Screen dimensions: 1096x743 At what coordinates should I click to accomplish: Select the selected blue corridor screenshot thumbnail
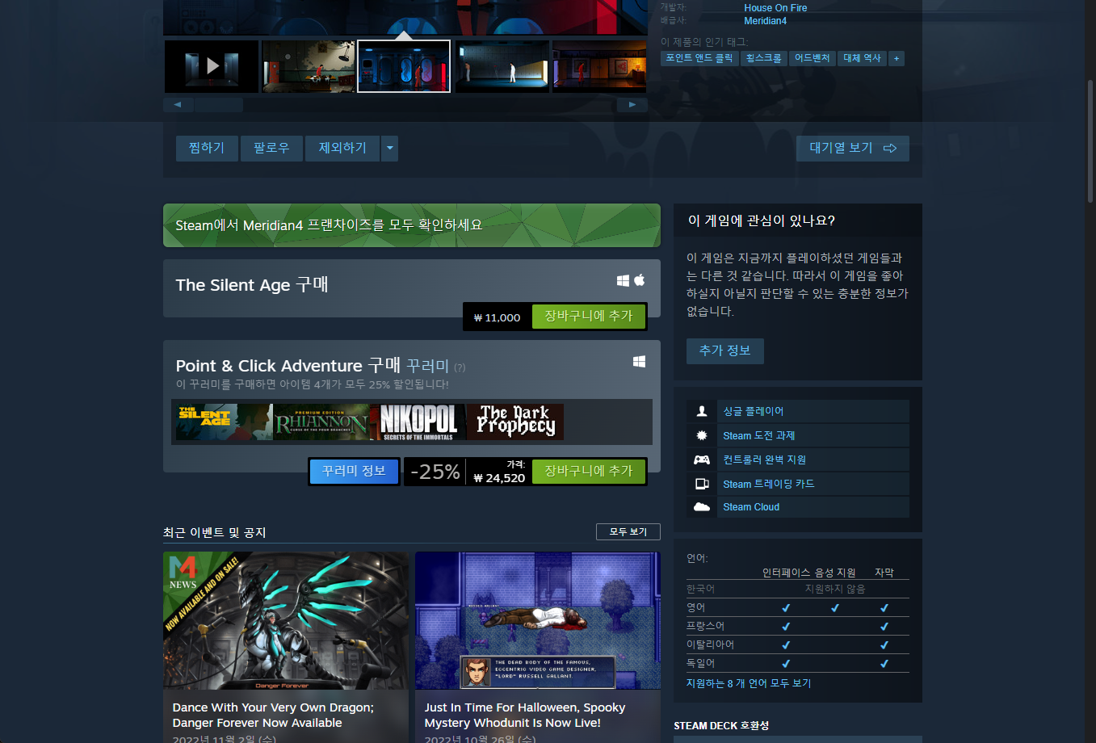(x=404, y=66)
